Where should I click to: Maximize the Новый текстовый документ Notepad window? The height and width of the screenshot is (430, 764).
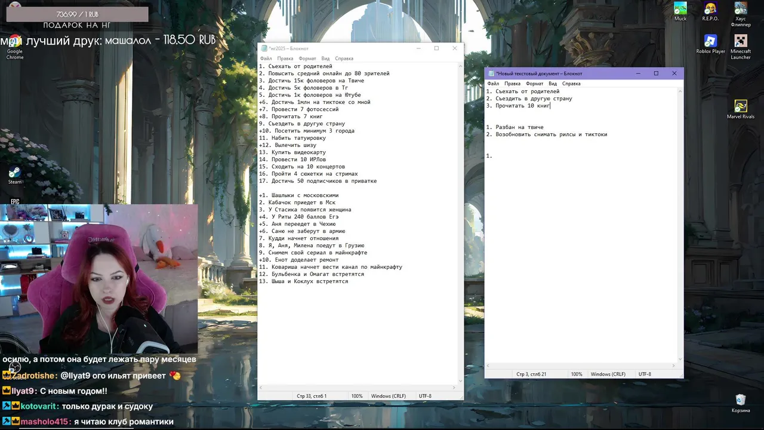656,73
